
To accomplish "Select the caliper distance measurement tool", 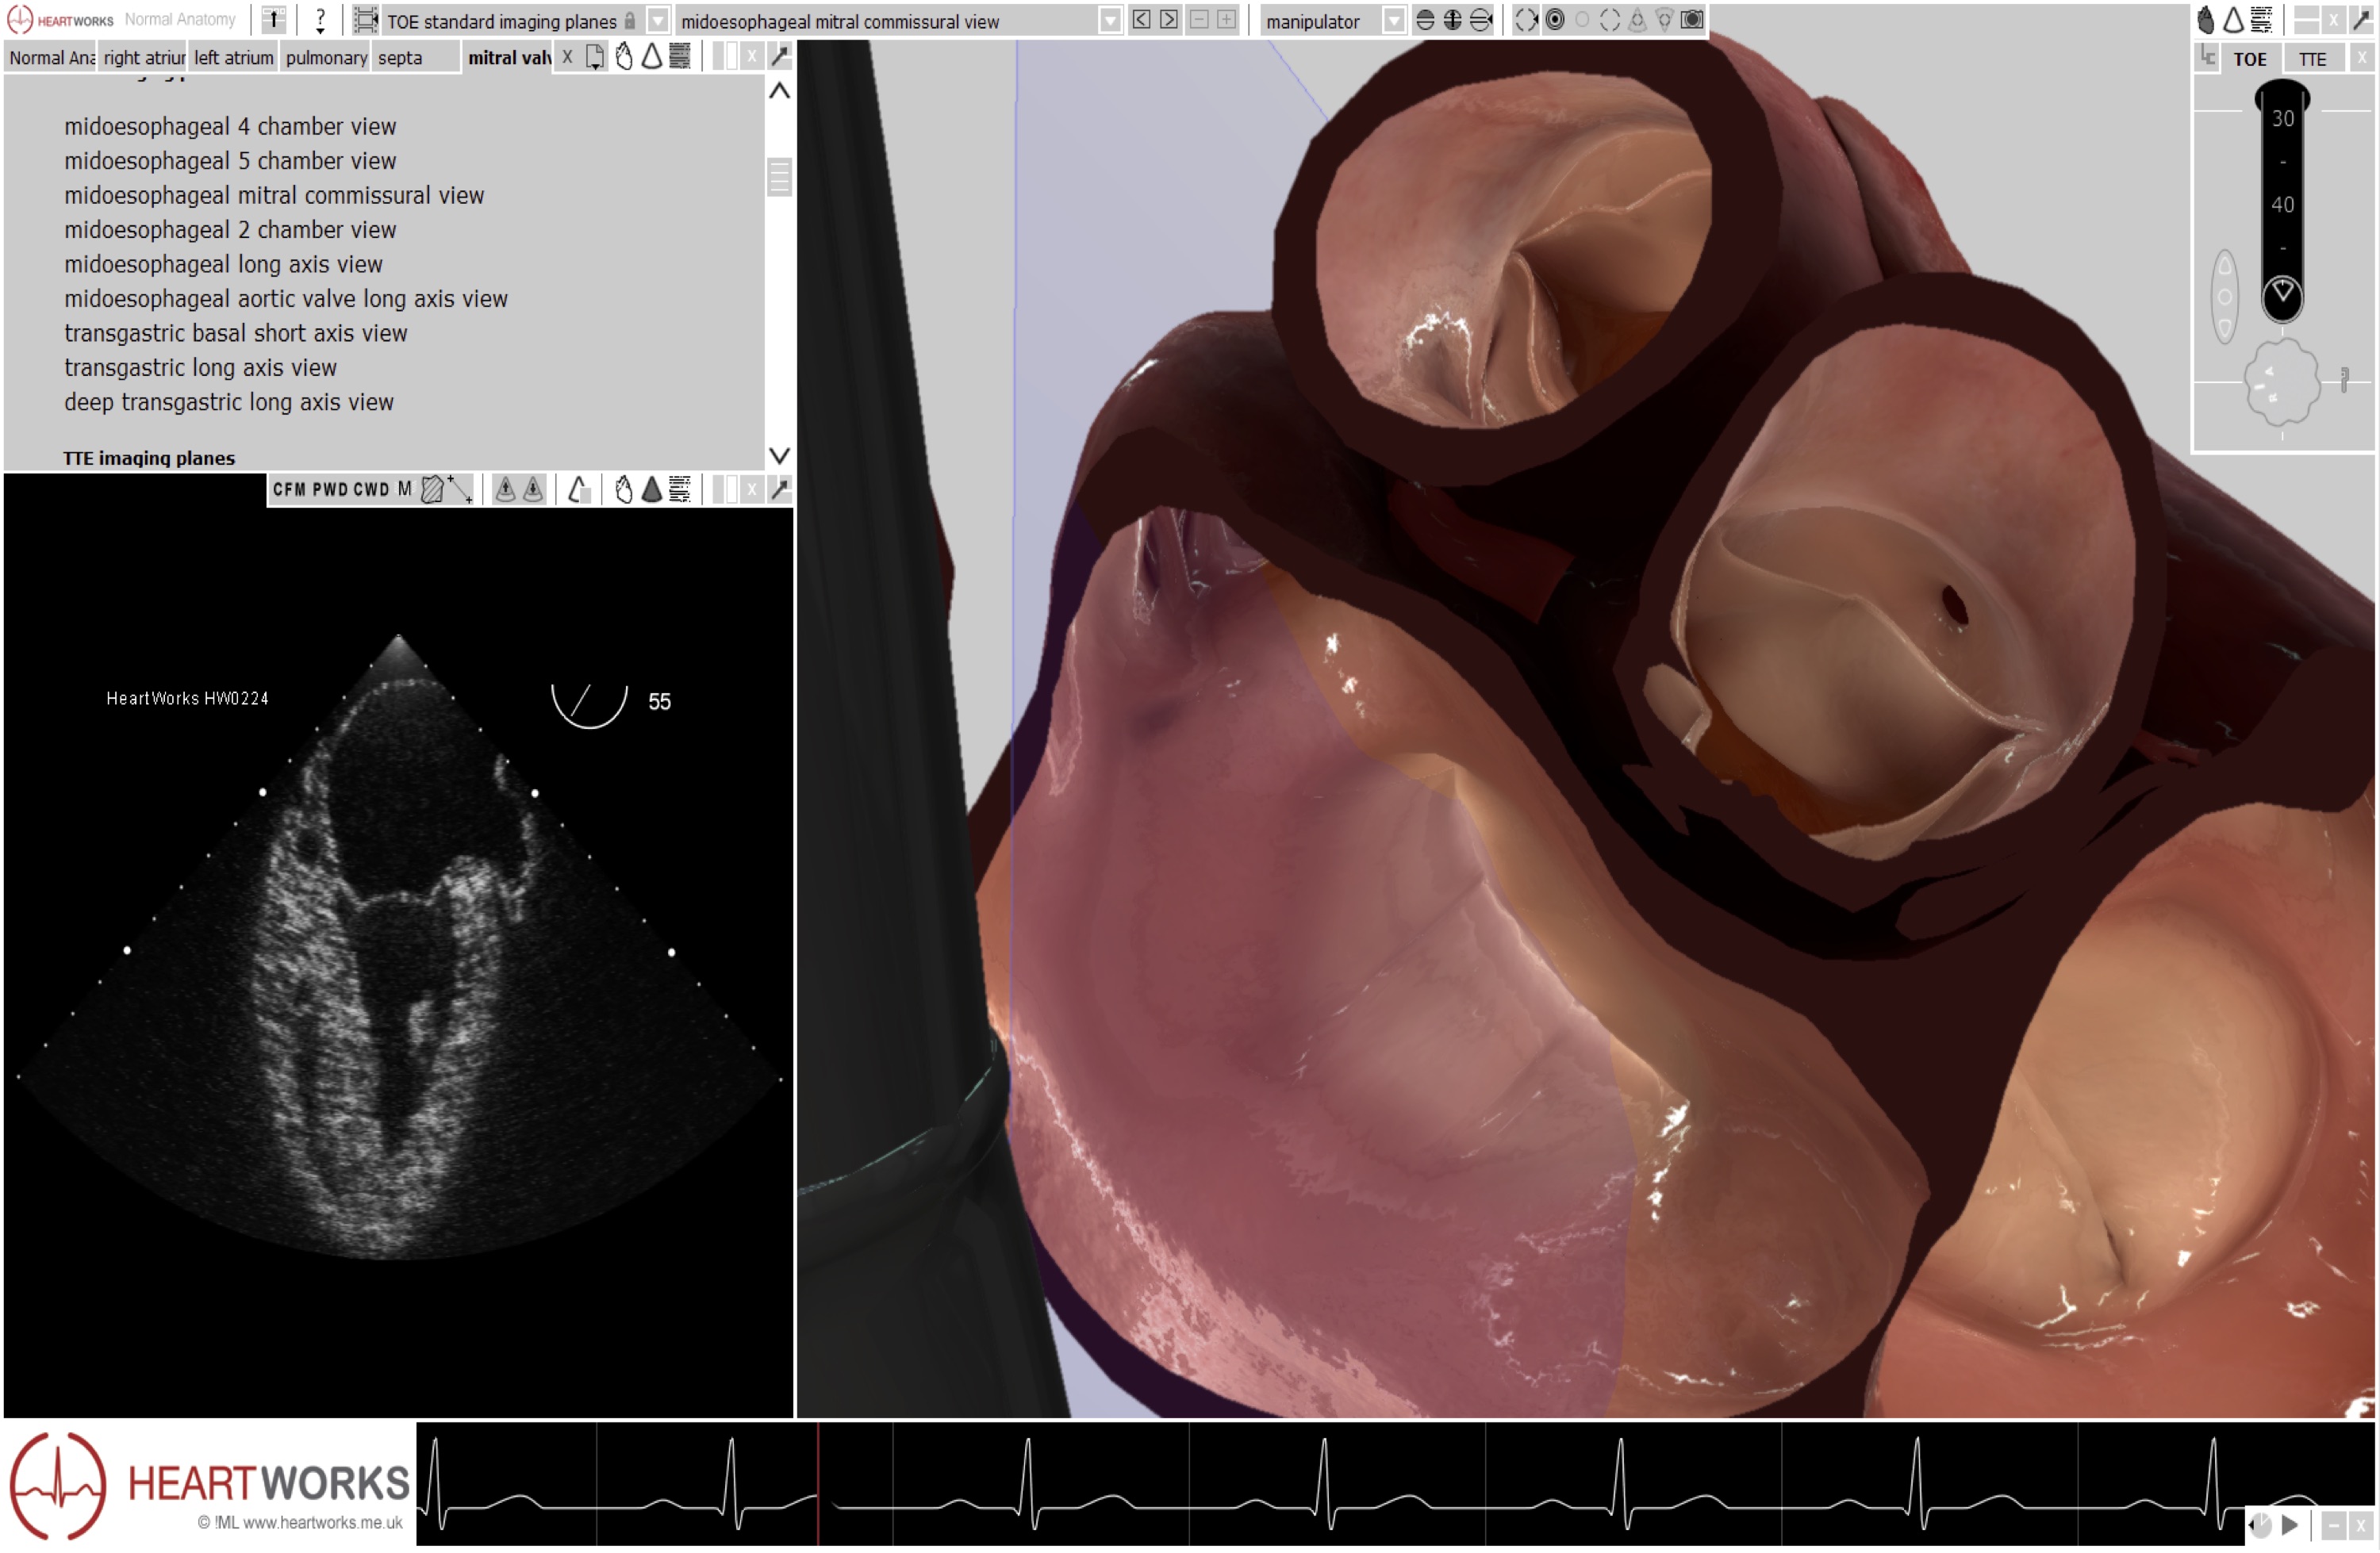I will point(461,490).
